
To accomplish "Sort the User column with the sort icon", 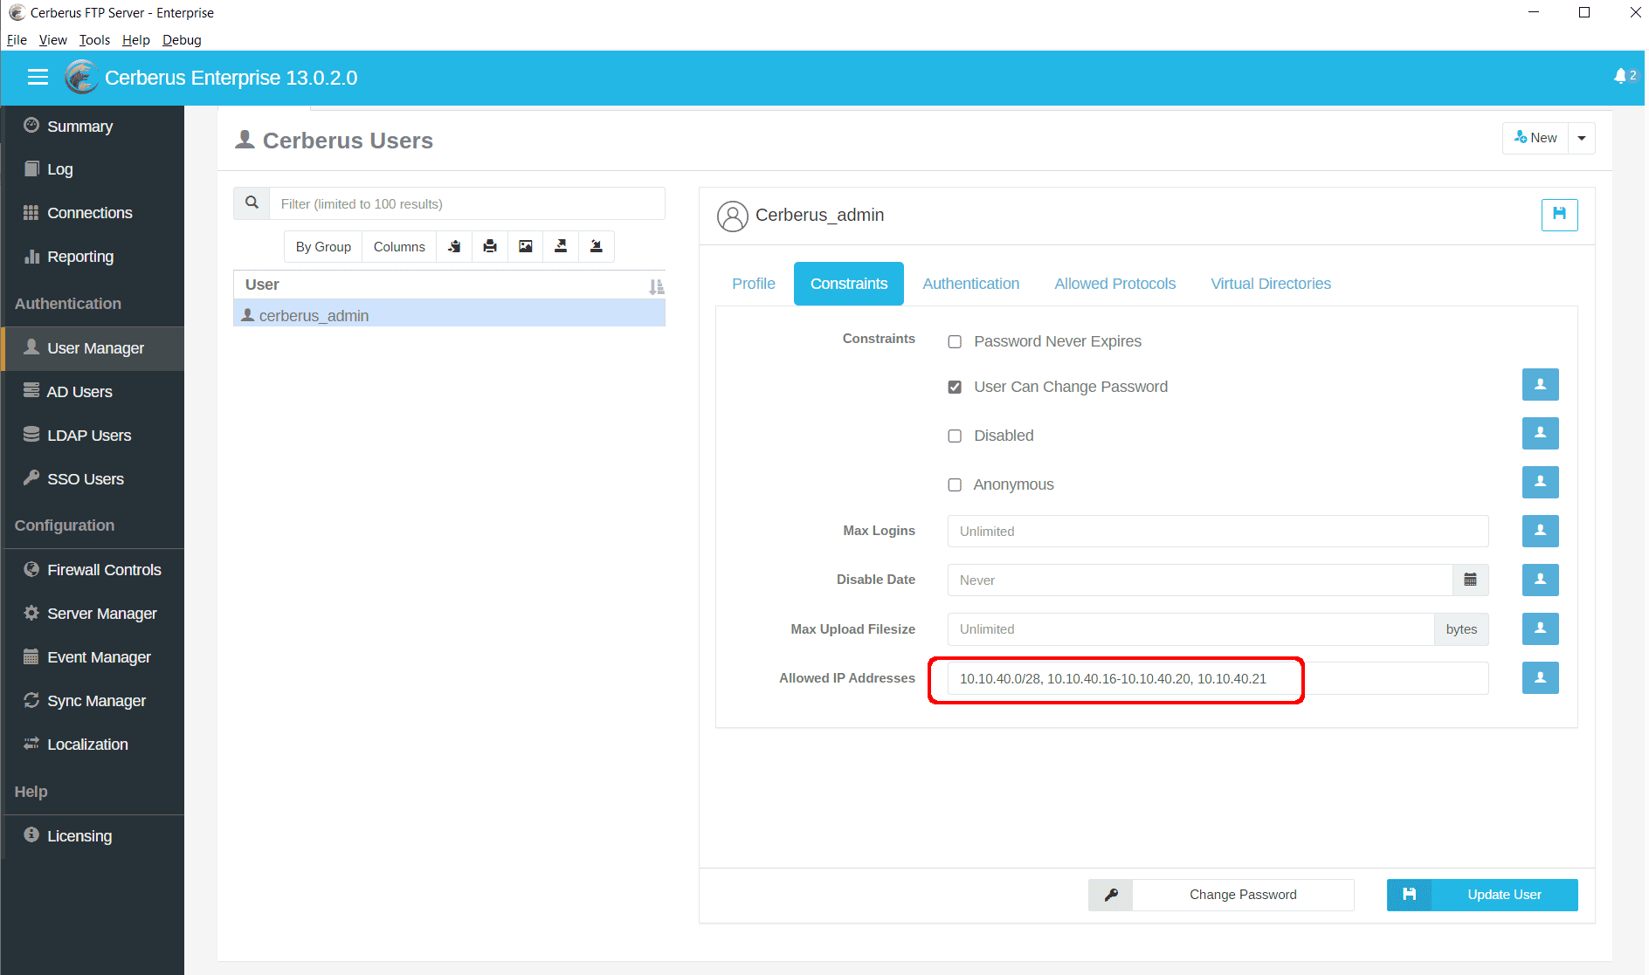I will click(656, 286).
